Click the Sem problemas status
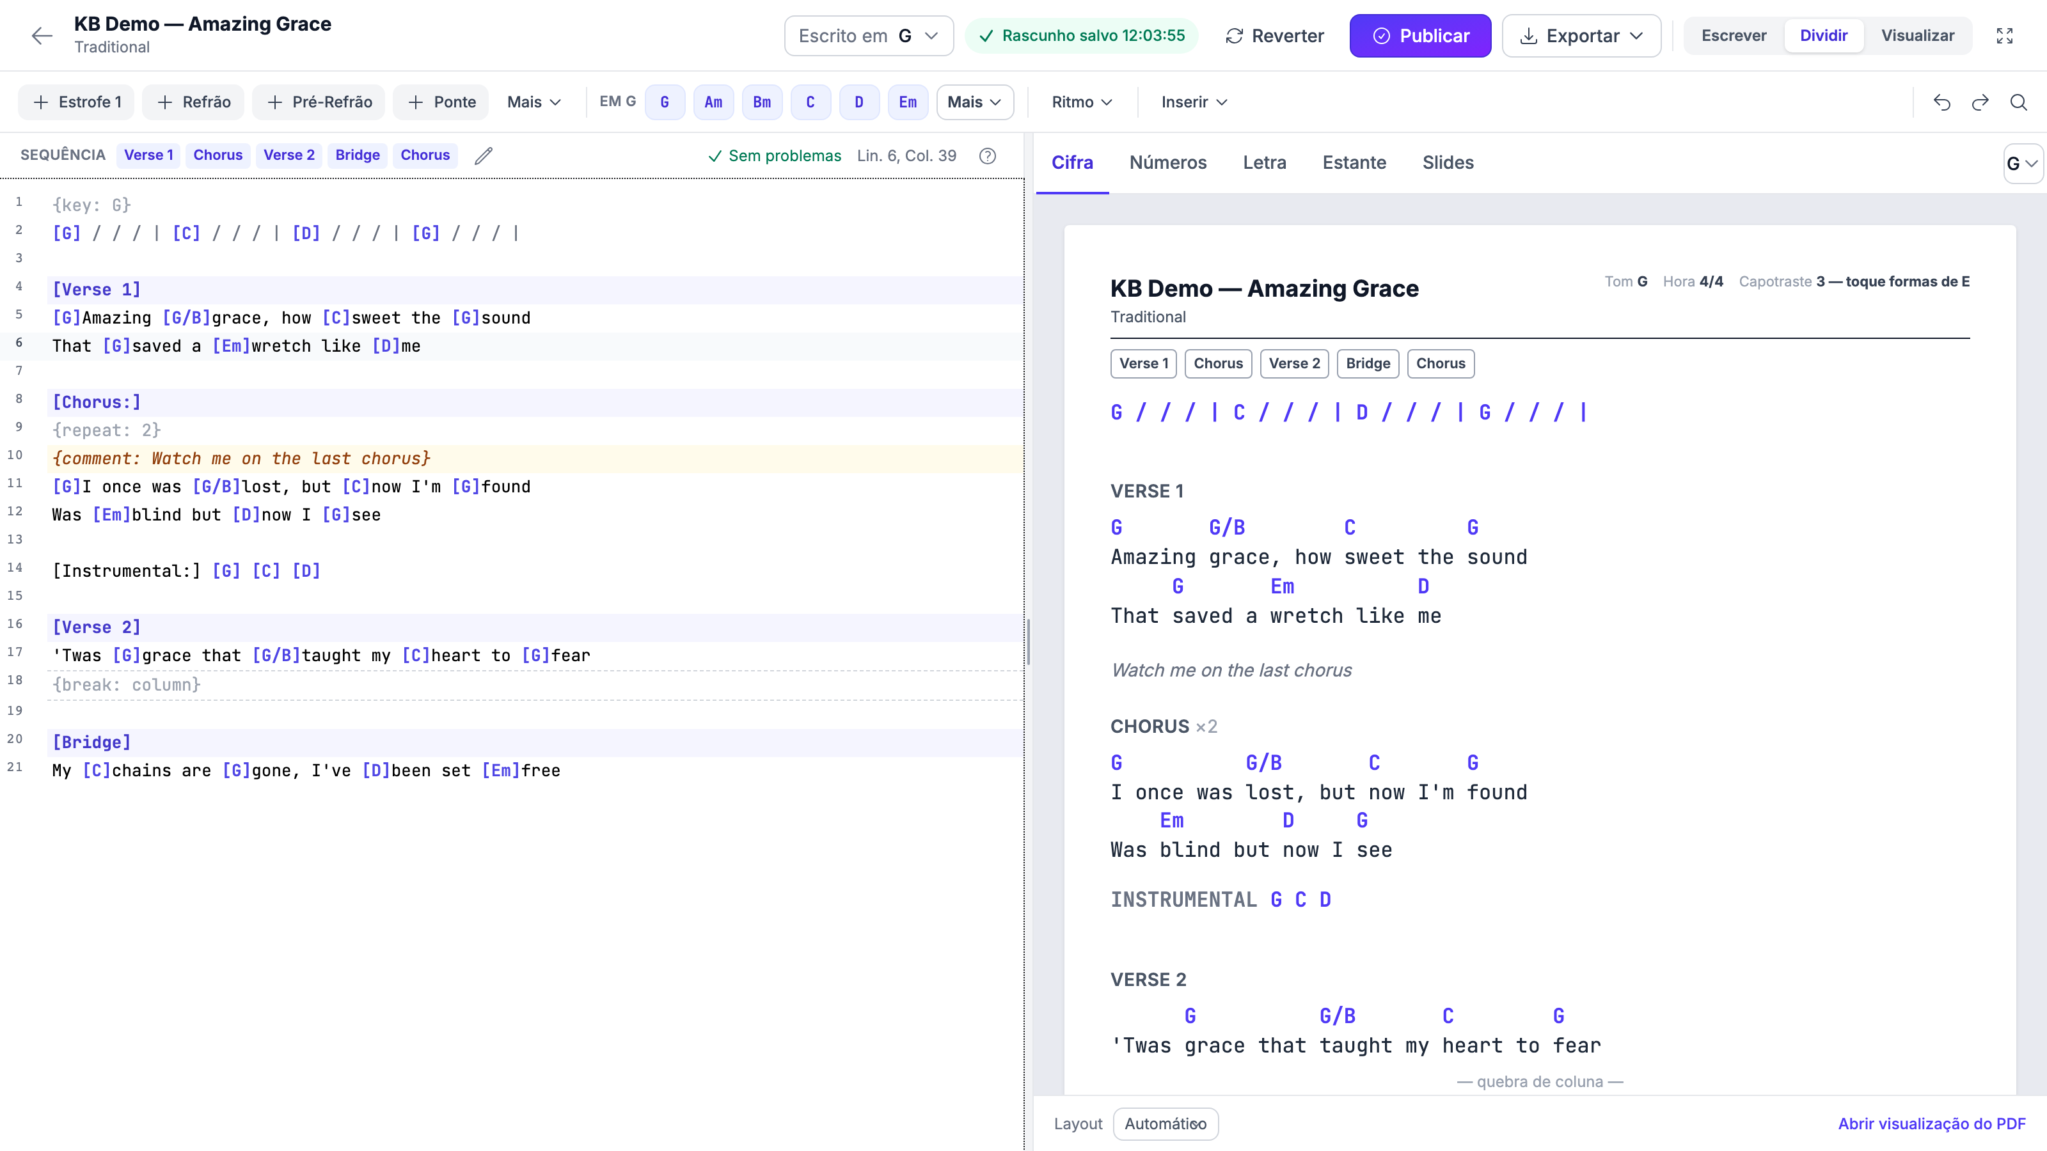 [x=774, y=155]
